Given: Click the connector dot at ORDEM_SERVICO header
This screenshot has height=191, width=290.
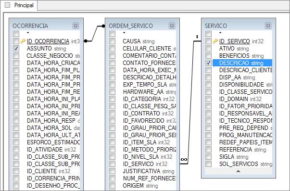Looking at the screenshot, I should click(x=103, y=26).
